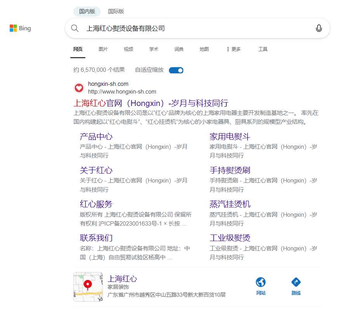The width and height of the screenshot is (337, 311).
Task: Activate the microphone voice search icon
Action: 319,28
